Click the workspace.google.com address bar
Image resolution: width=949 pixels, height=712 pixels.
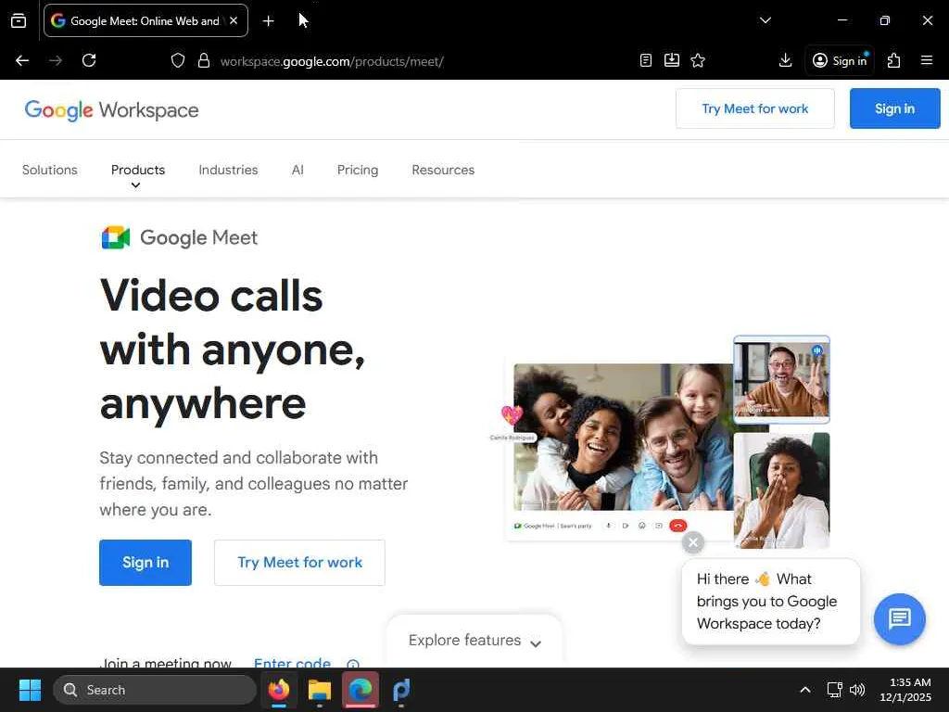point(332,61)
